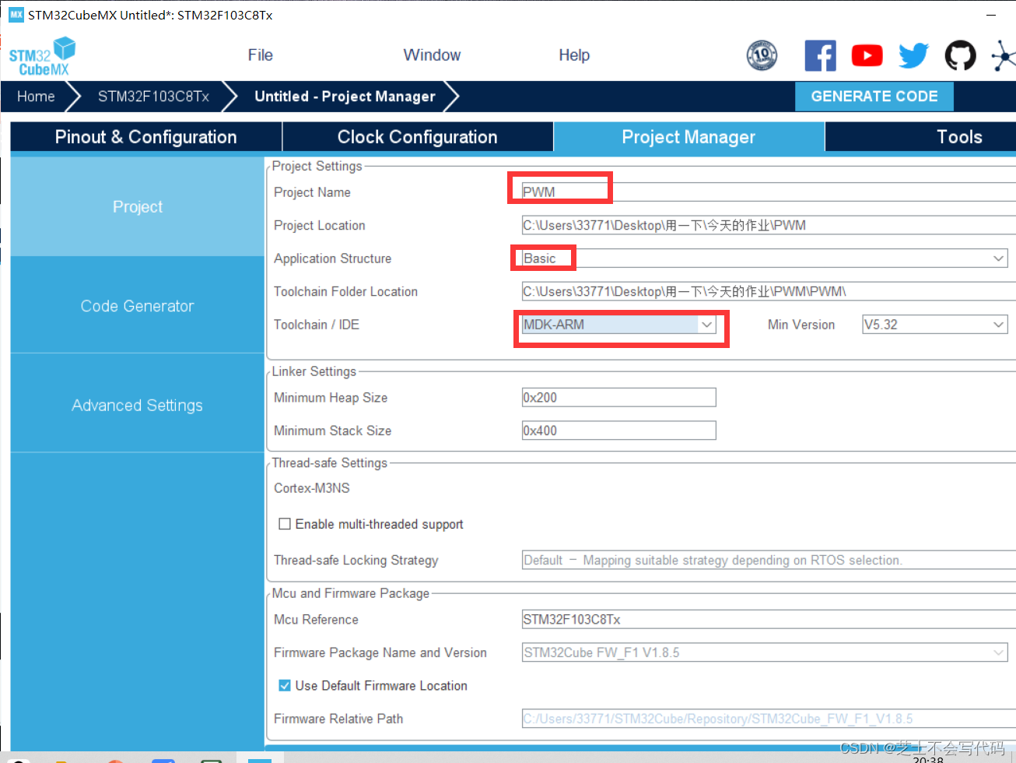
Task: Switch to Pinout & Configuration tab
Action: coord(145,137)
